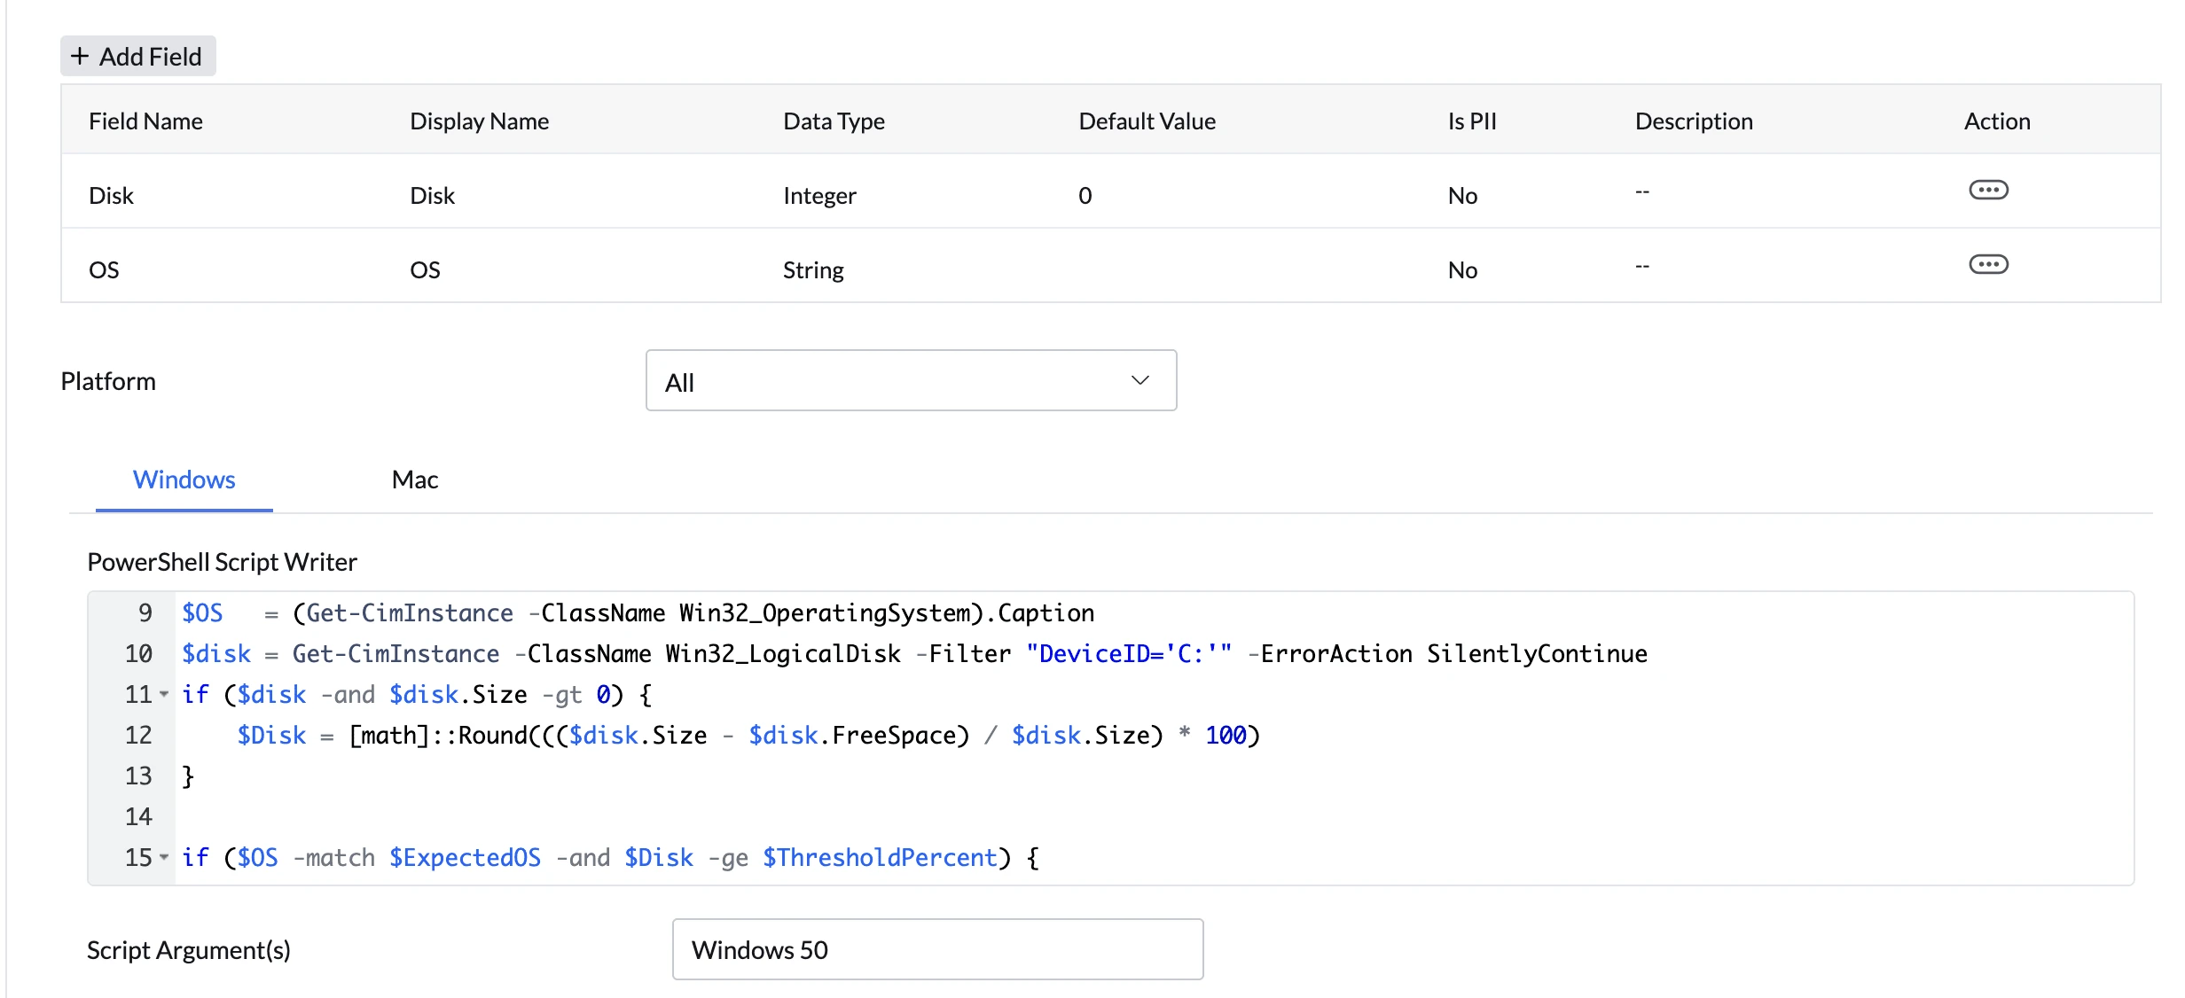Click the Add Field button
The height and width of the screenshot is (998, 2185).
(138, 56)
